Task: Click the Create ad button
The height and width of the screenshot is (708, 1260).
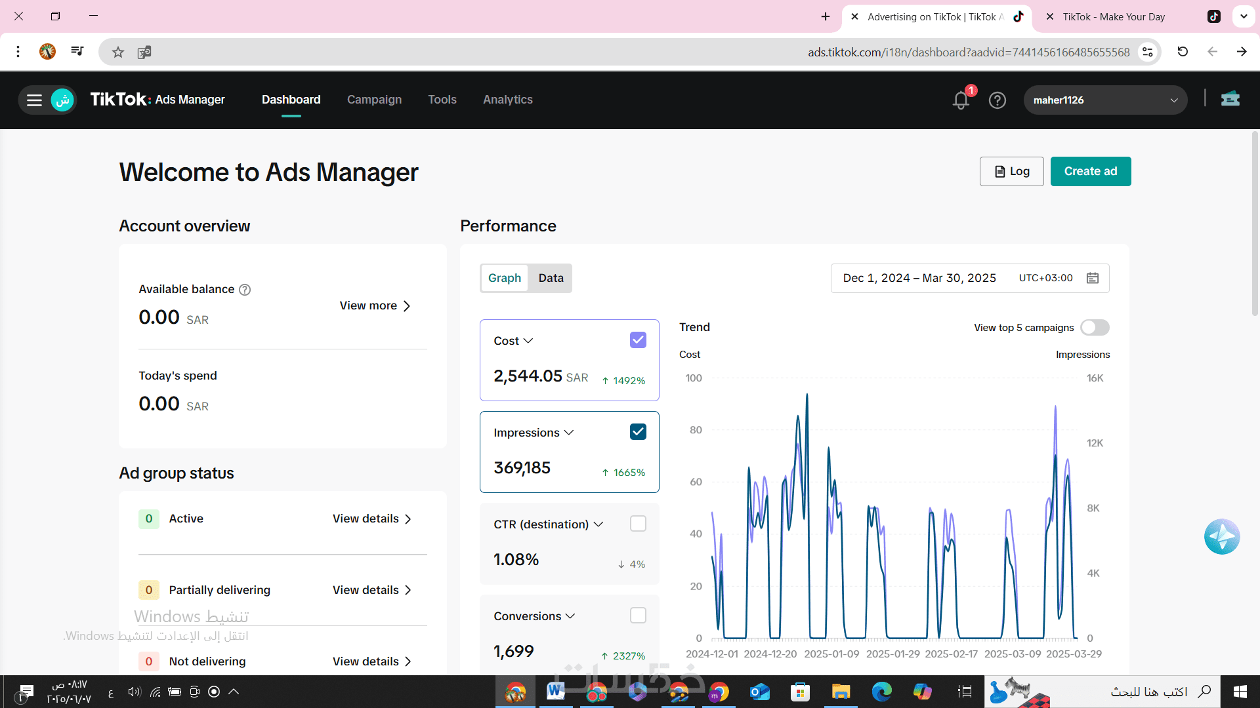Action: pos(1090,171)
